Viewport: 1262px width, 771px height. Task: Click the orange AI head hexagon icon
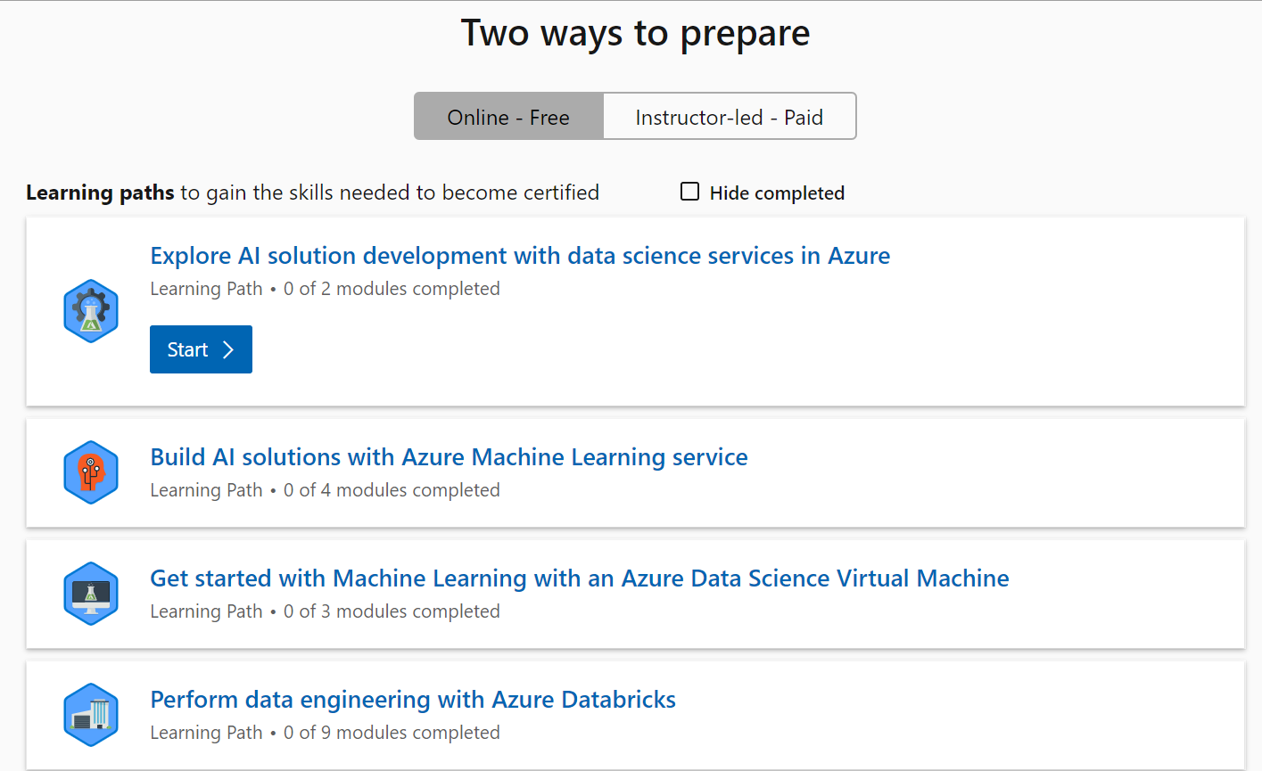click(x=91, y=472)
